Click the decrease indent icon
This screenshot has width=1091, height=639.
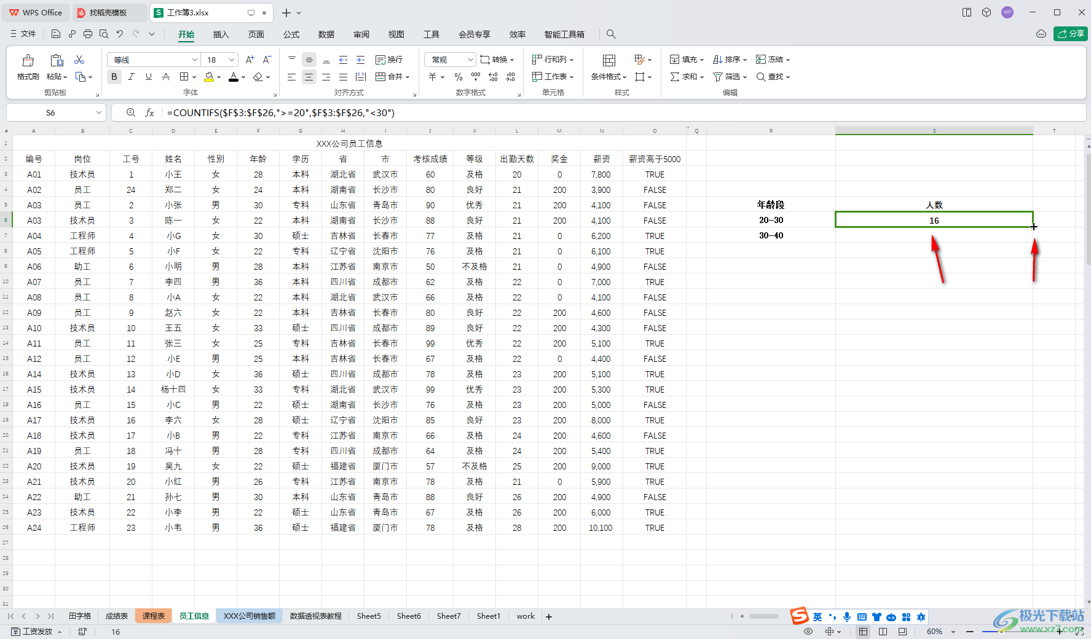point(344,60)
